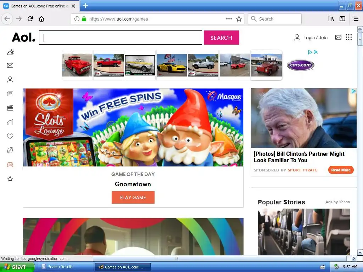Open the profile icon in left sidebar

click(x=10, y=80)
